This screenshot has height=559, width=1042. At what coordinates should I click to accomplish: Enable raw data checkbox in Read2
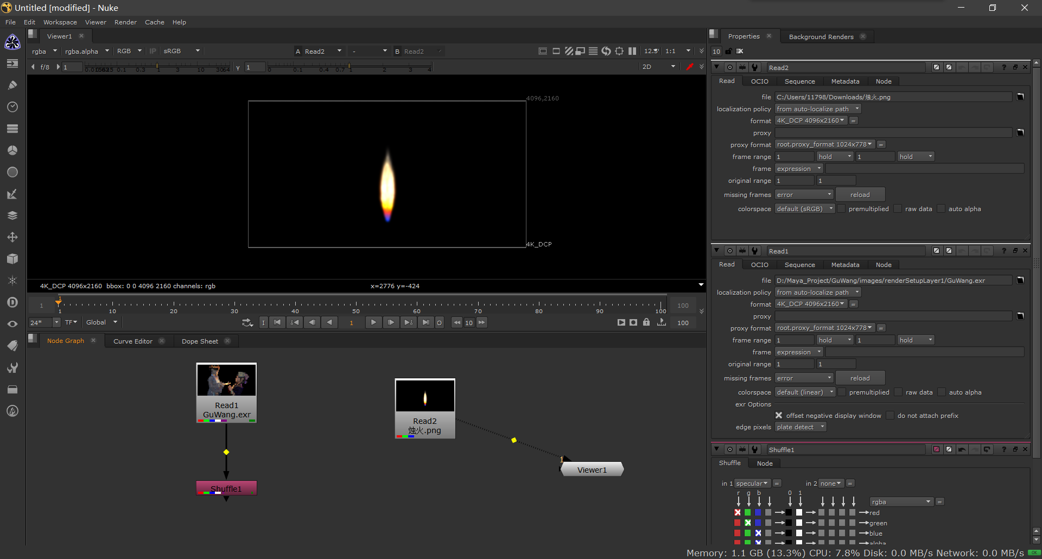pos(898,209)
